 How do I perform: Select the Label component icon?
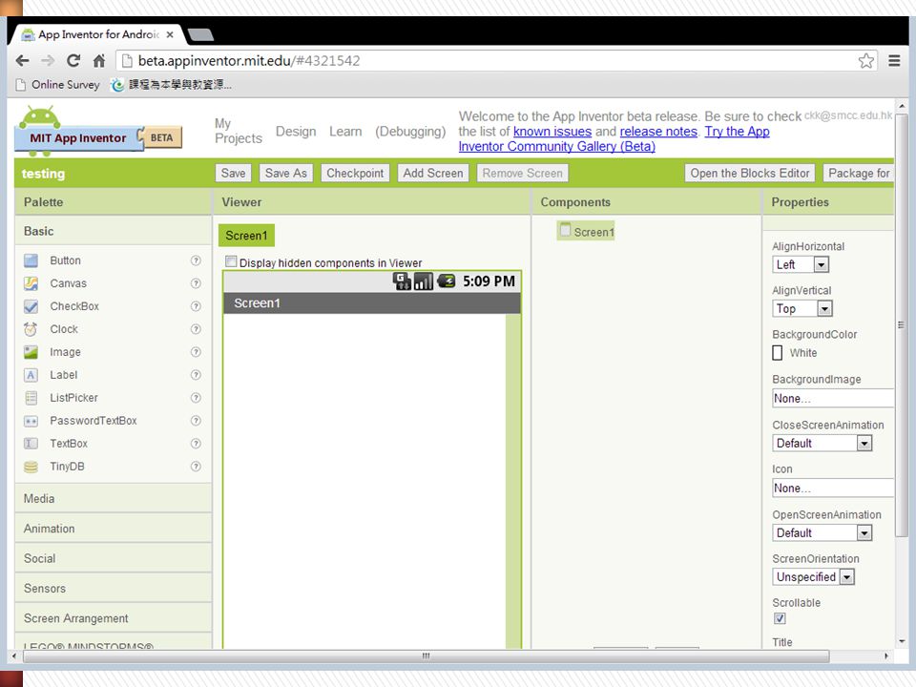(31, 375)
